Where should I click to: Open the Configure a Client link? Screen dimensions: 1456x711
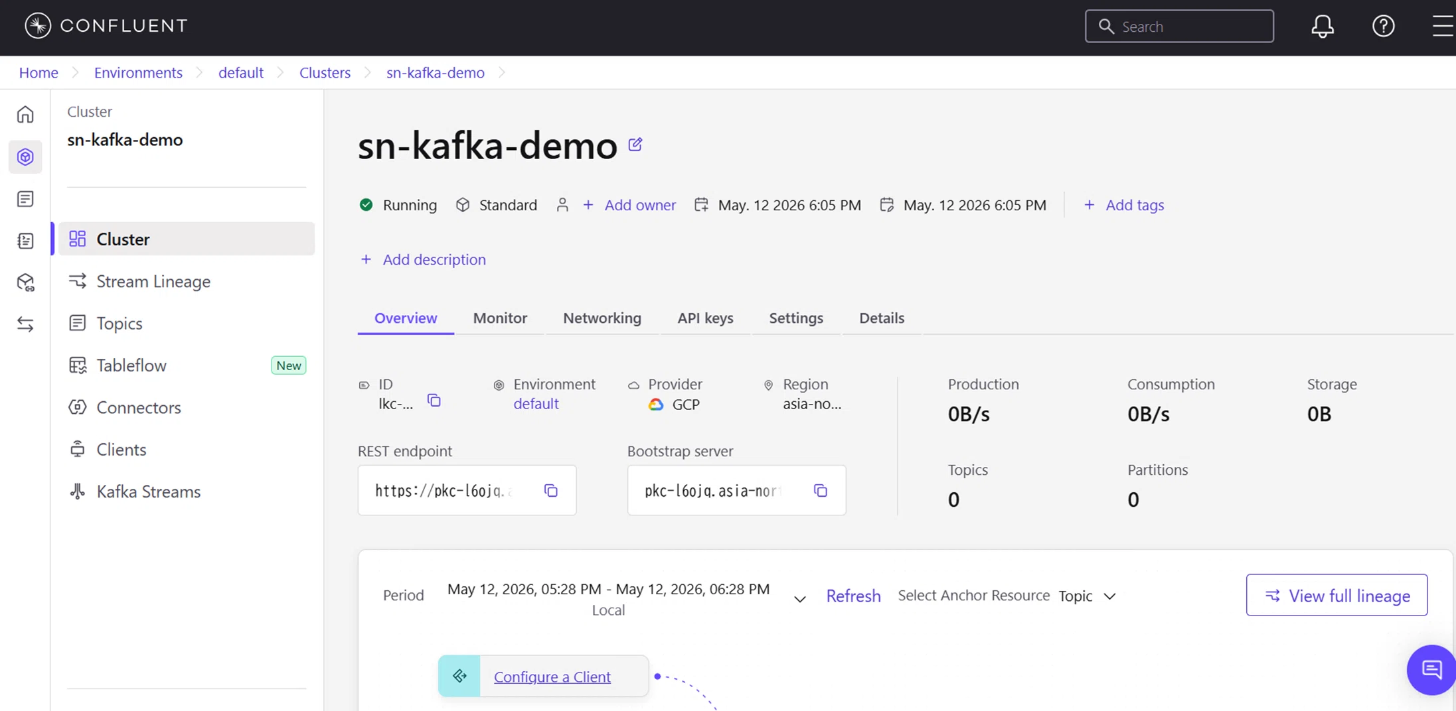(x=552, y=677)
